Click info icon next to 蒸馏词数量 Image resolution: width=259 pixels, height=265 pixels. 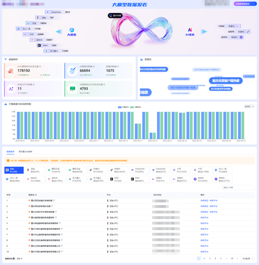point(118,66)
